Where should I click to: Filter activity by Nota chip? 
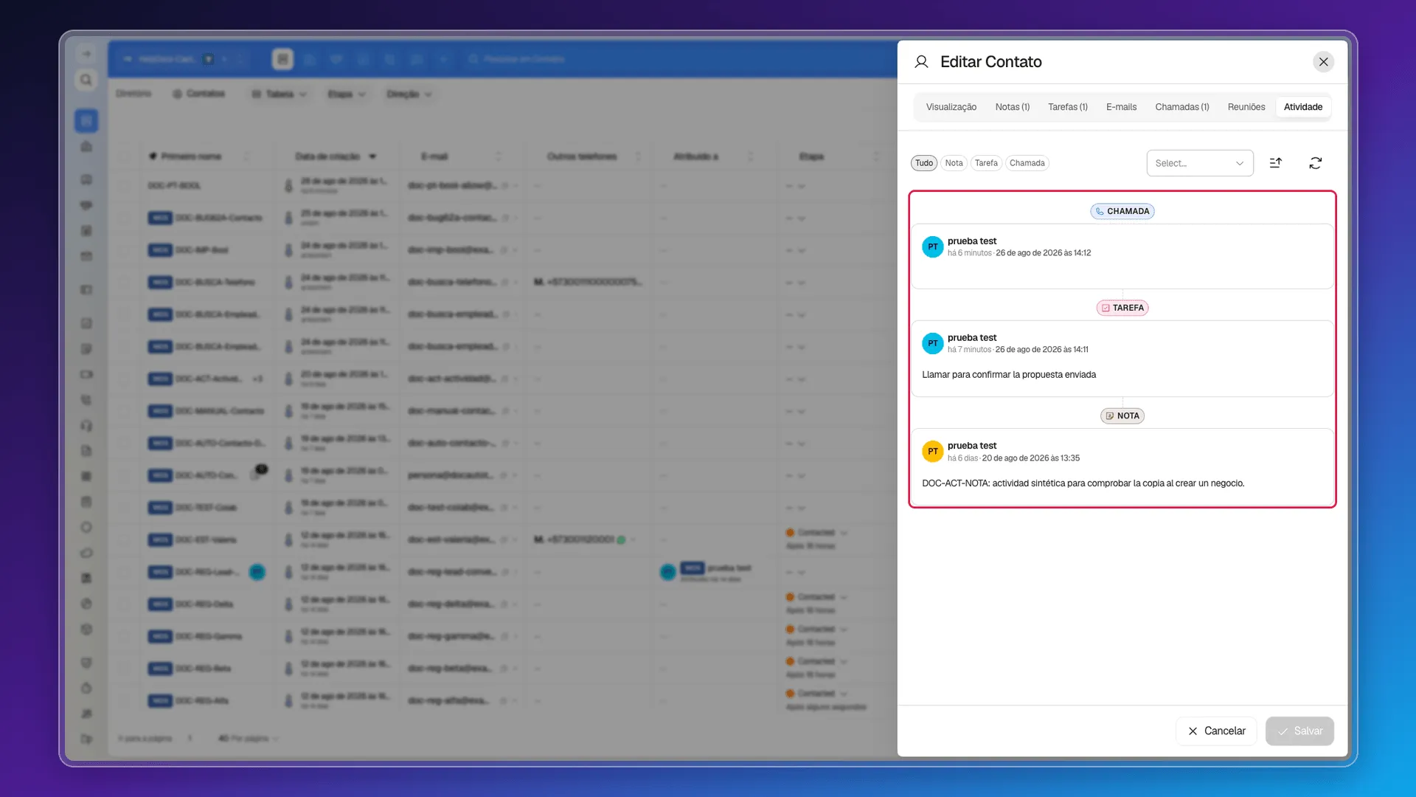point(954,163)
